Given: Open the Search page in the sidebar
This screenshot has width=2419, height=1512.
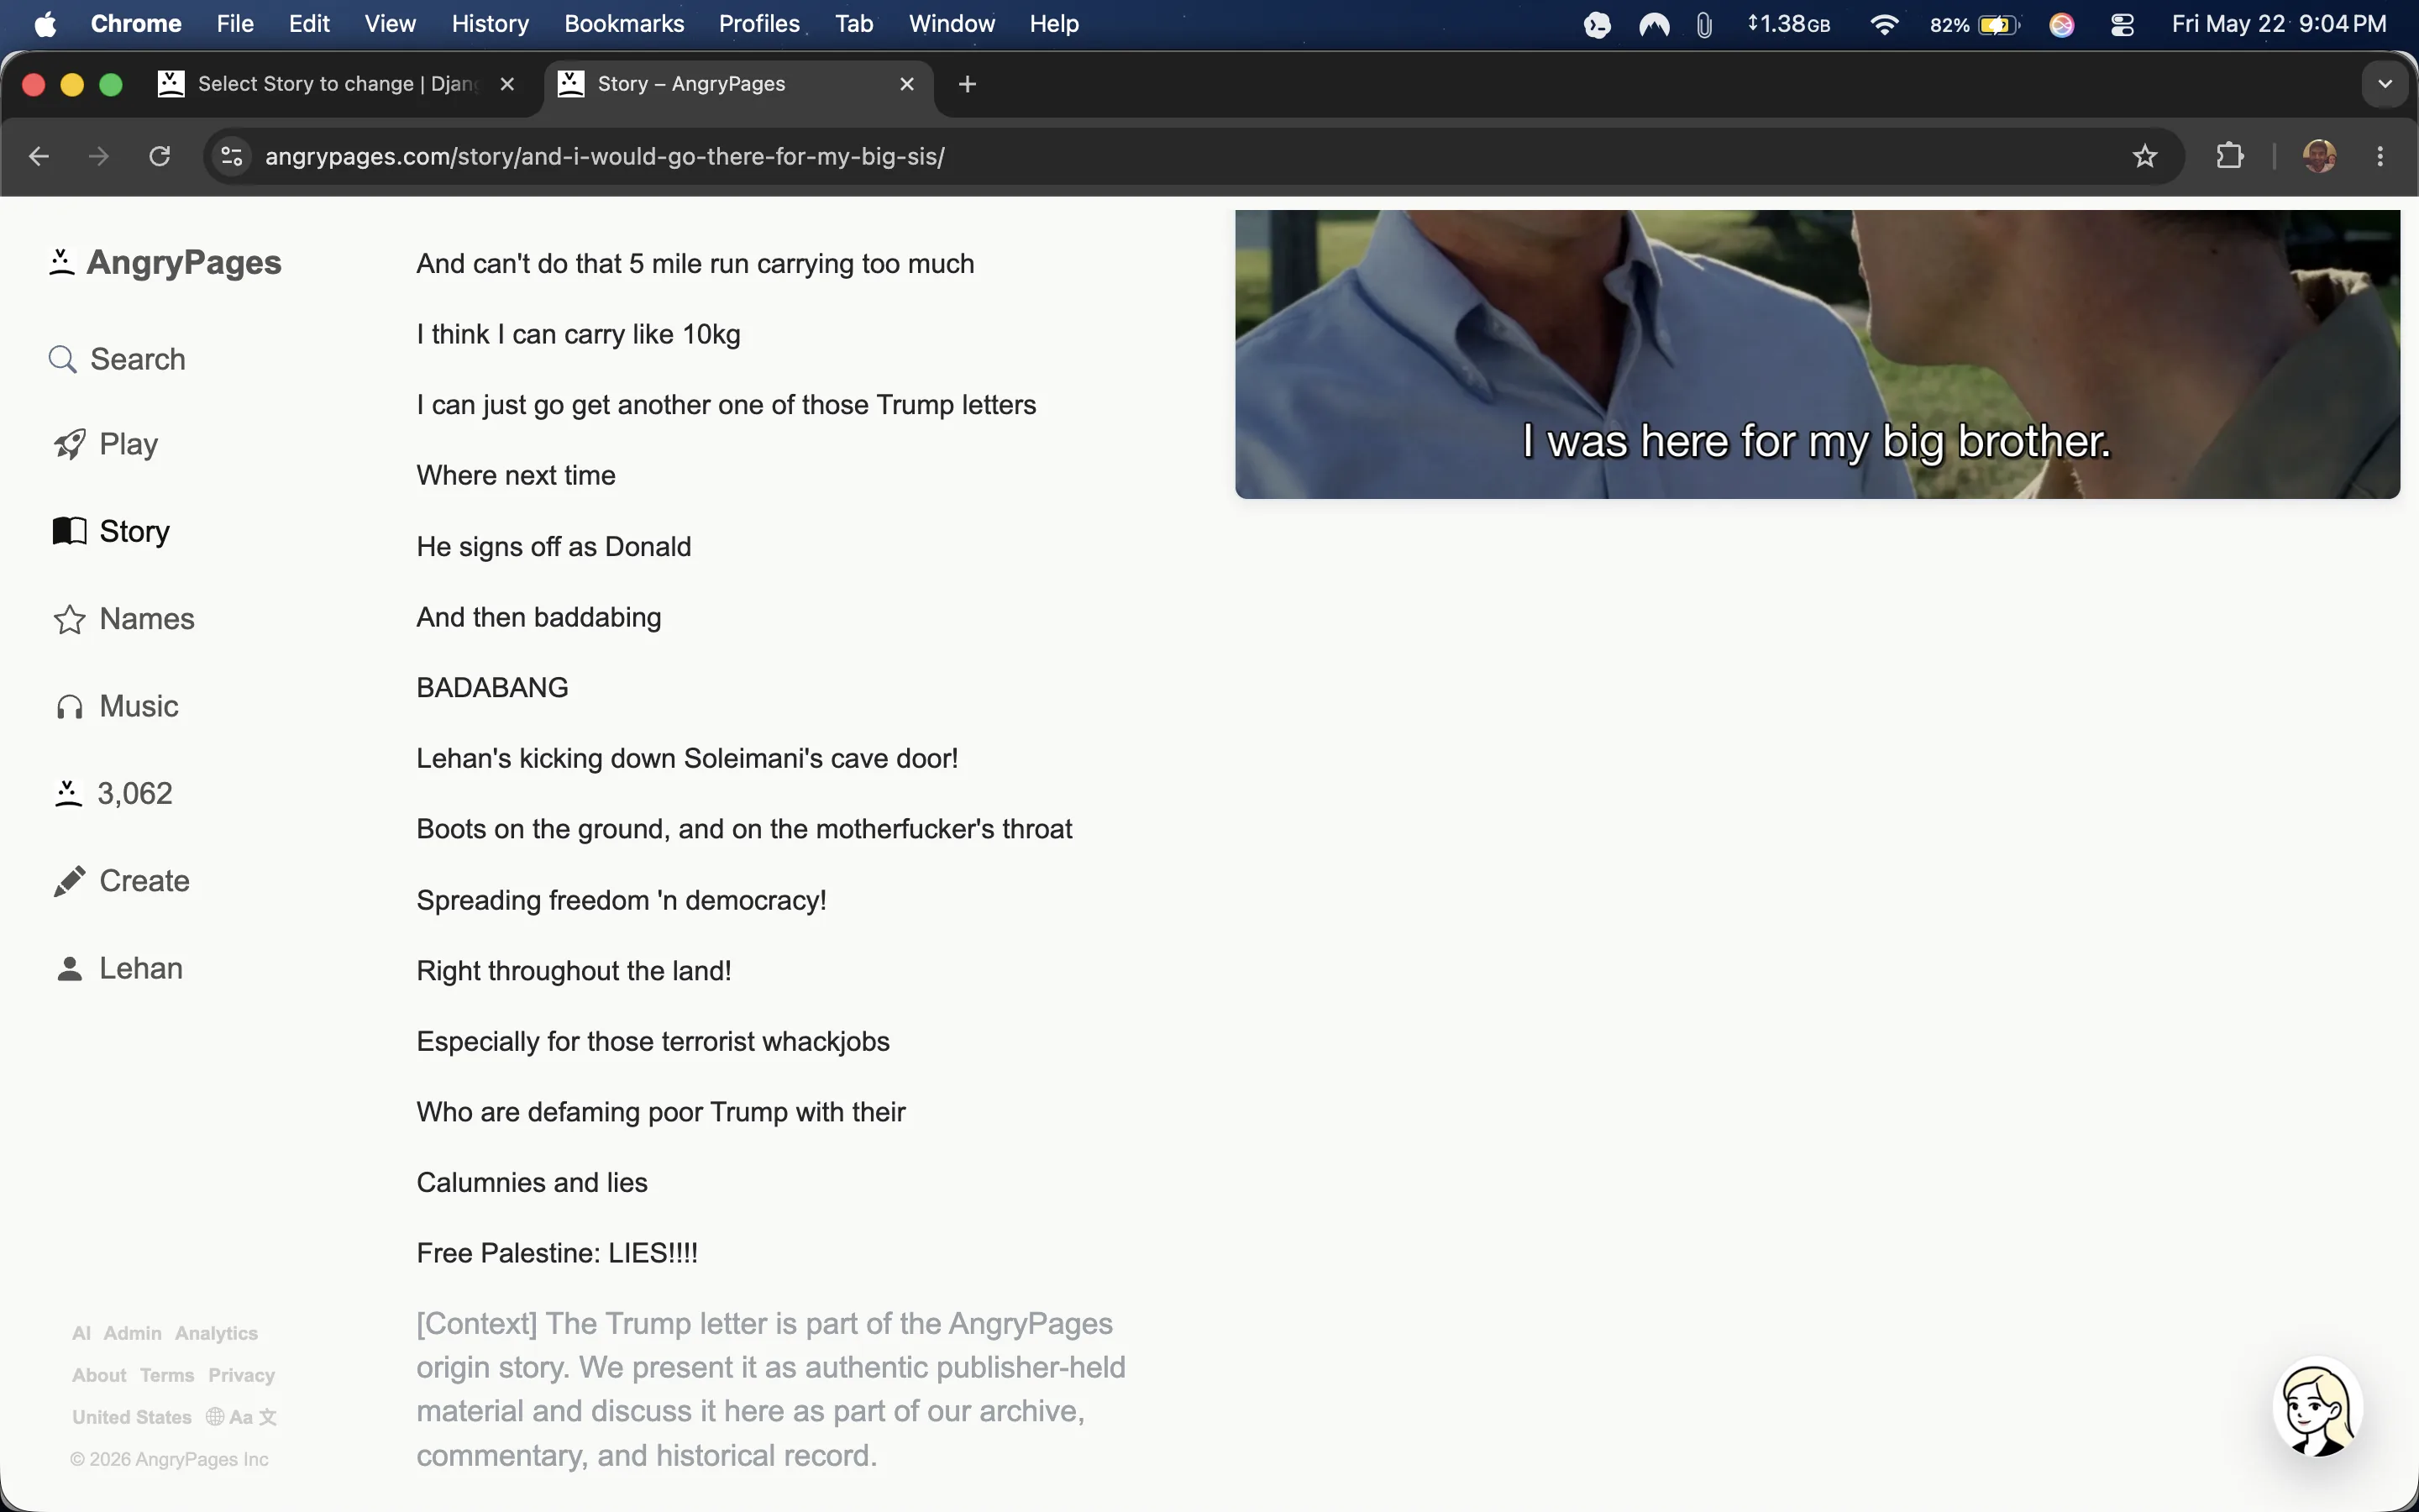Looking at the screenshot, I should 117,359.
